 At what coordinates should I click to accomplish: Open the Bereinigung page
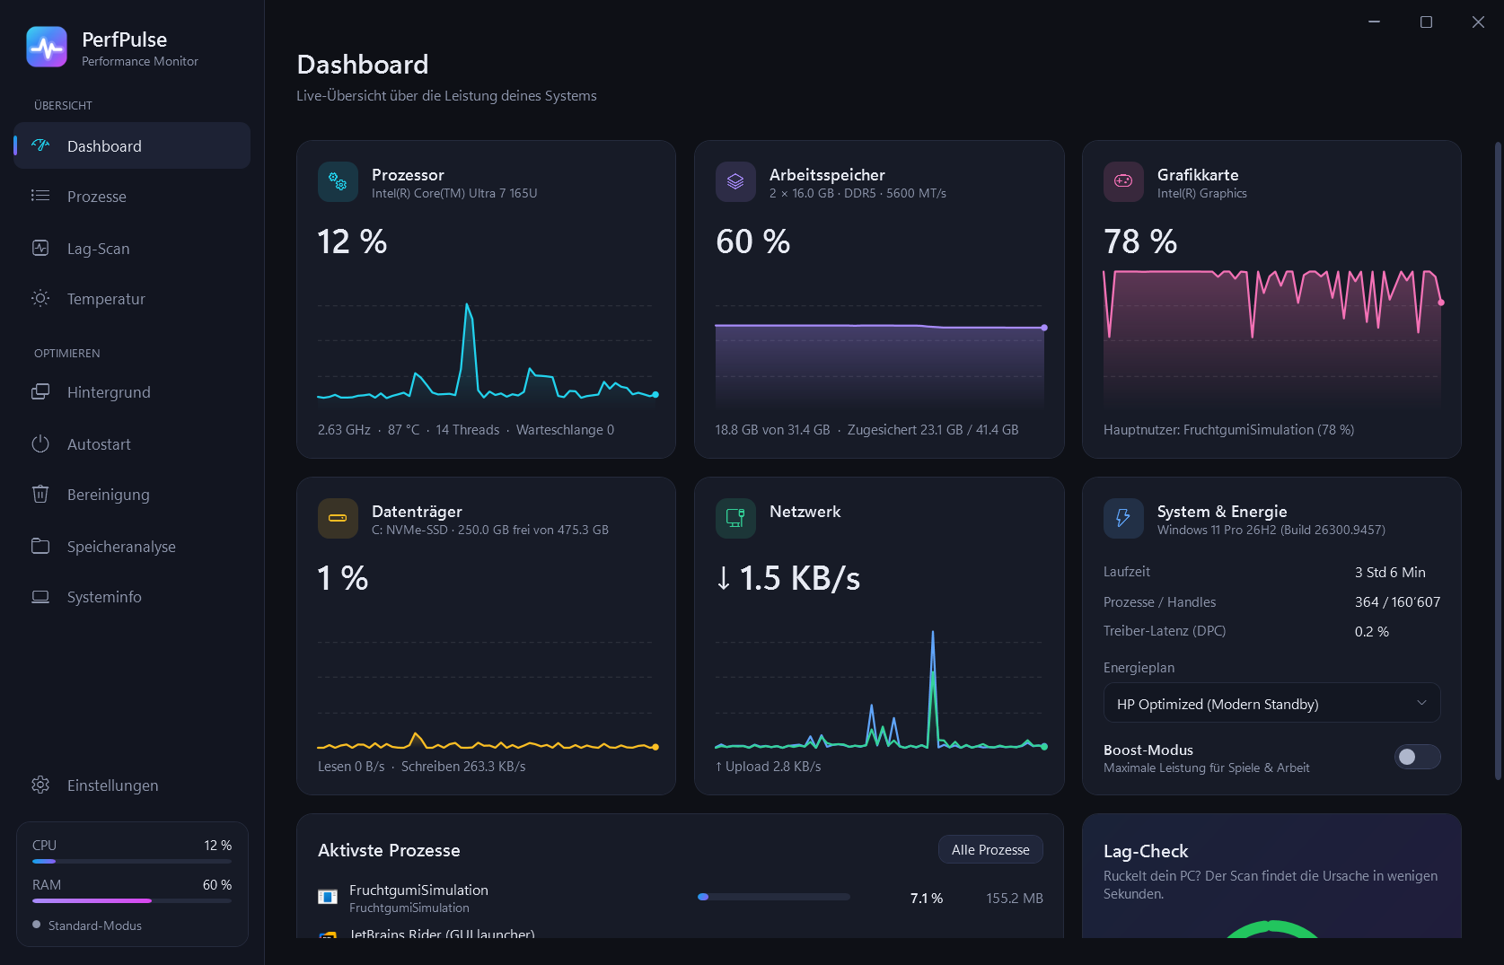(132, 494)
